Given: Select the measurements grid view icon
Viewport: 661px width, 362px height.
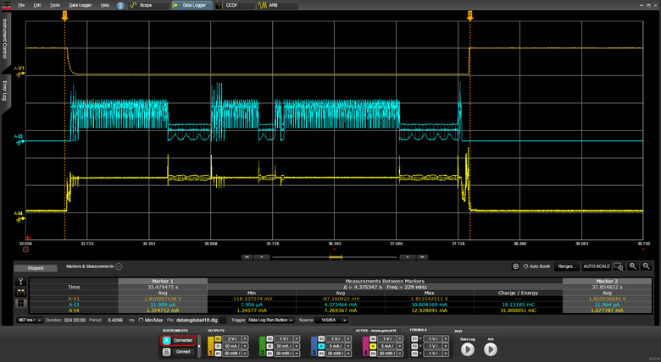Looking at the screenshot, I should (20, 303).
